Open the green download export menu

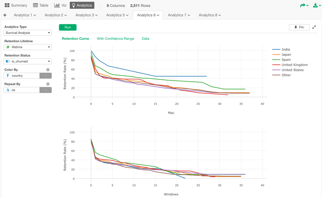(x=316, y=5)
